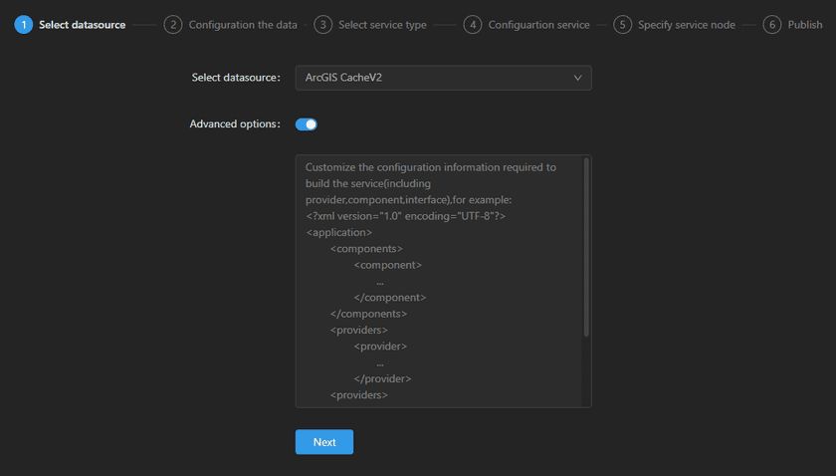Click the configuration text area scrollbar
The height and width of the screenshot is (476, 836).
pyautogui.click(x=586, y=247)
